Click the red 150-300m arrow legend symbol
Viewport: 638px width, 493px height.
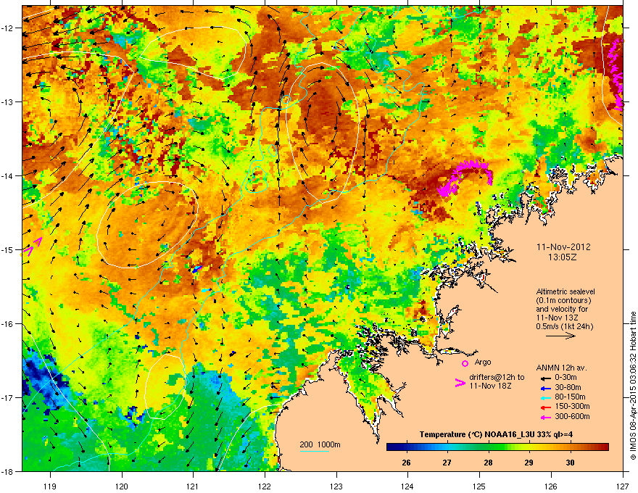tap(546, 407)
